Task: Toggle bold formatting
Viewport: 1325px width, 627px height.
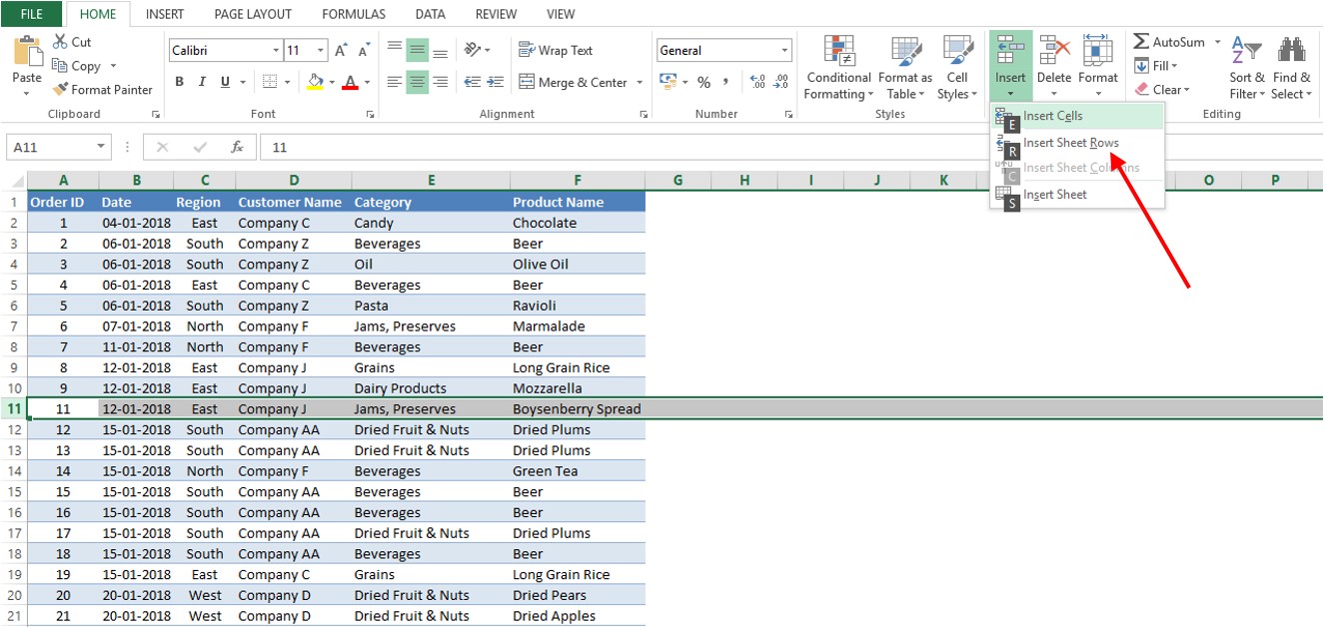Action: pos(180,81)
